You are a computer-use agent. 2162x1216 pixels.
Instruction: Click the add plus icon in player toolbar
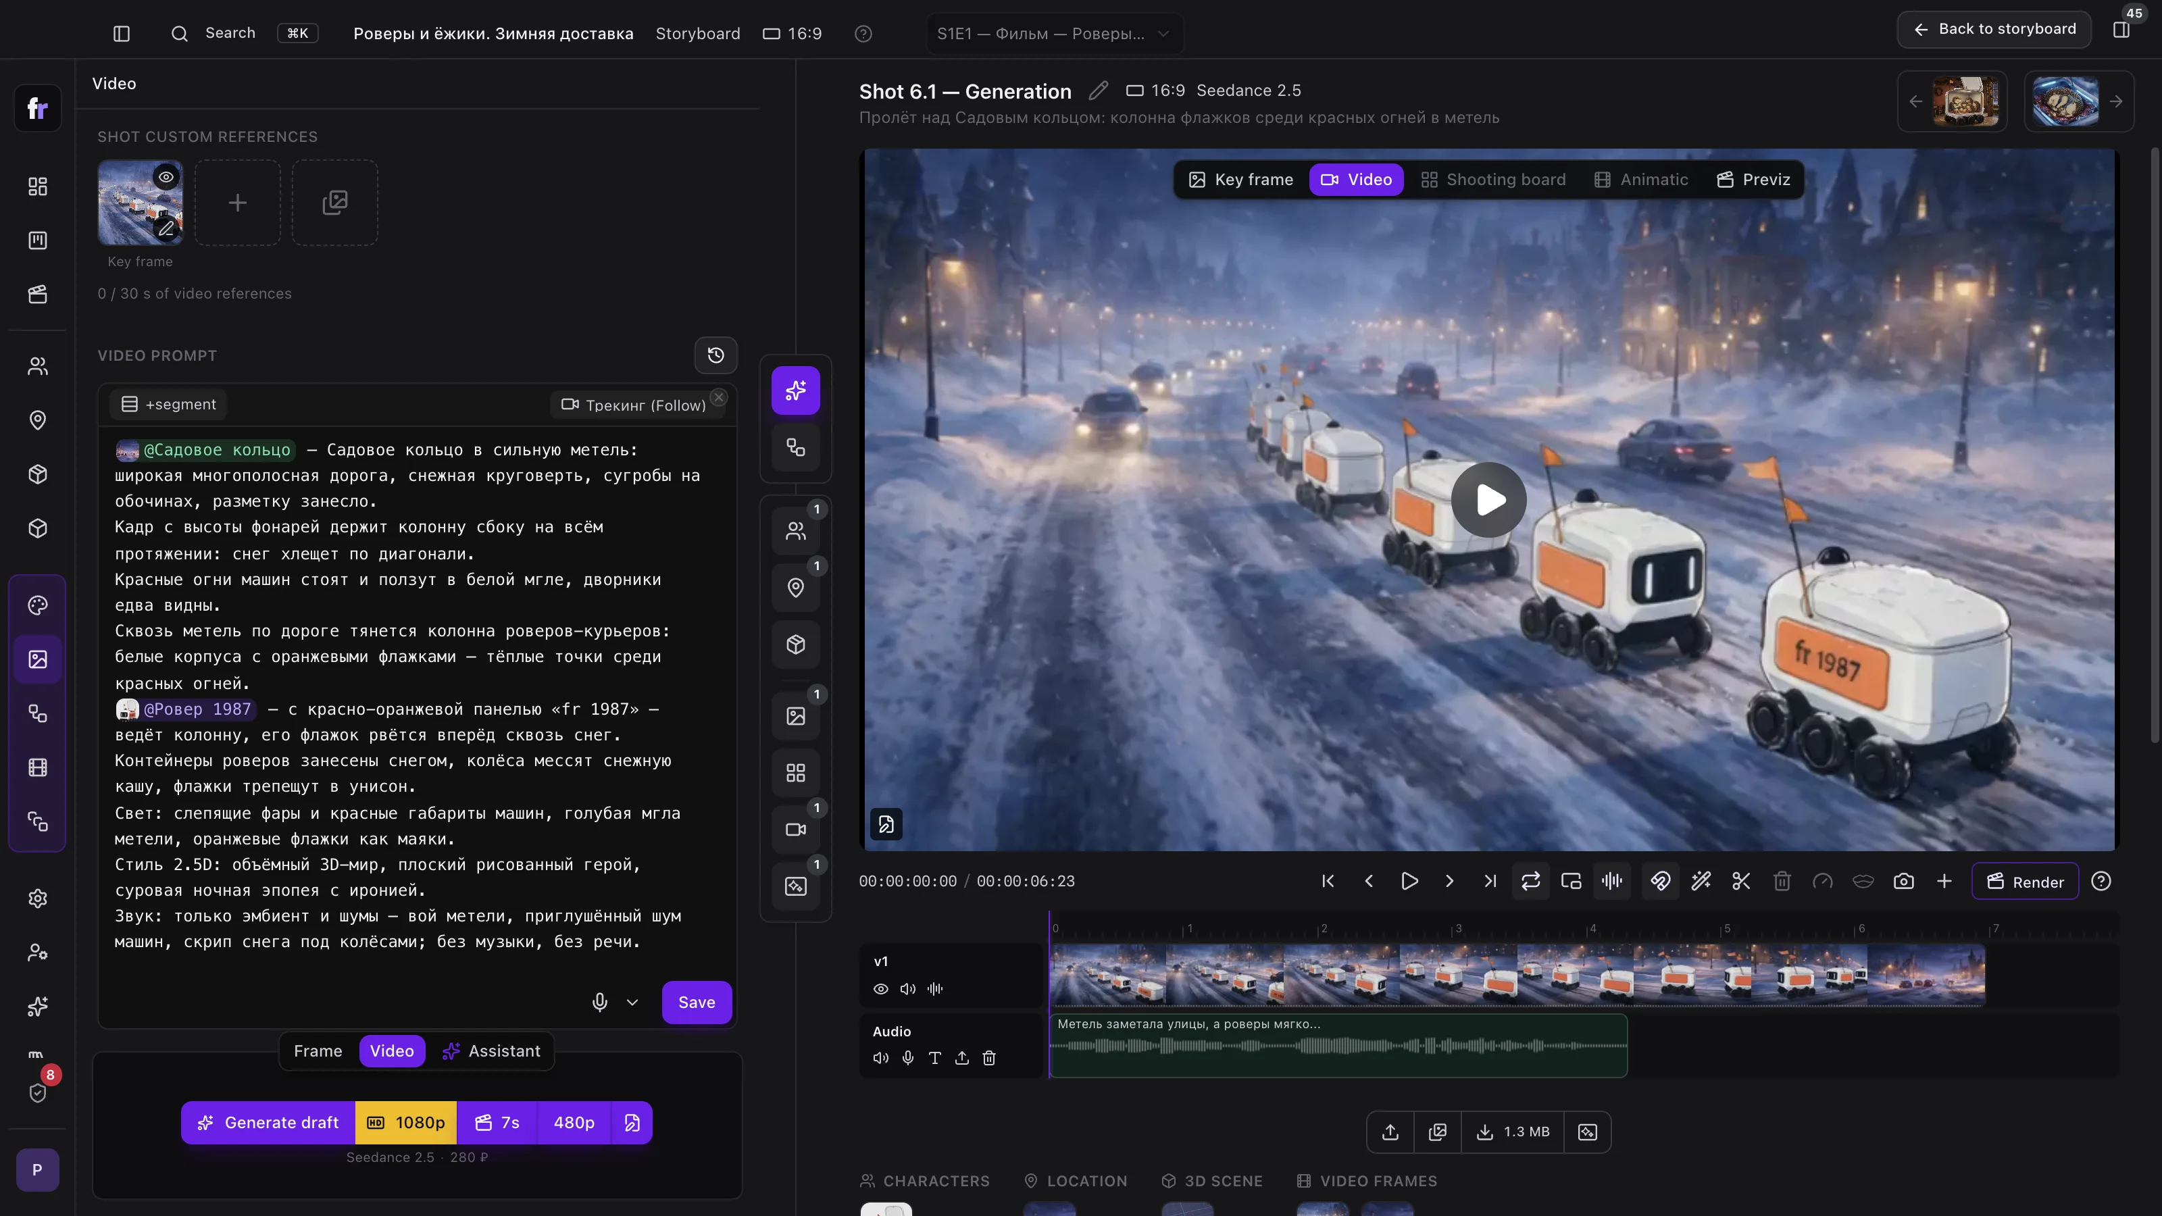pyautogui.click(x=1944, y=881)
